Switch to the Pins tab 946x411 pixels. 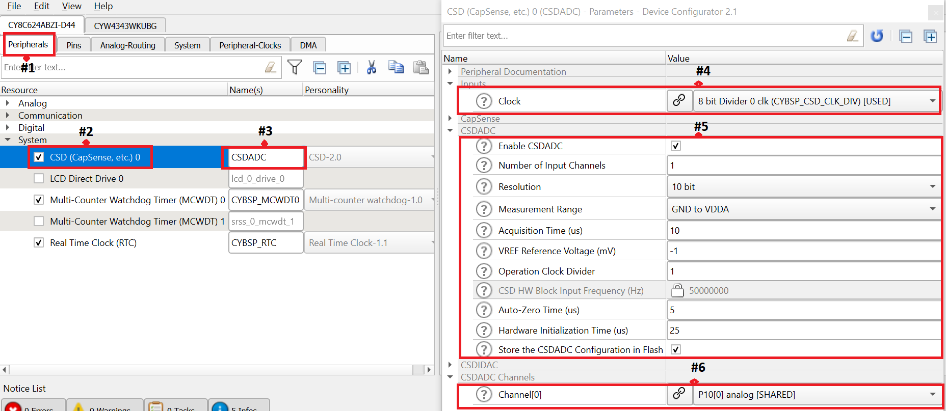(74, 45)
